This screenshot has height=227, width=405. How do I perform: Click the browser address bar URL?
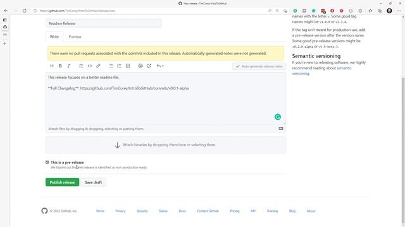(x=77, y=11)
